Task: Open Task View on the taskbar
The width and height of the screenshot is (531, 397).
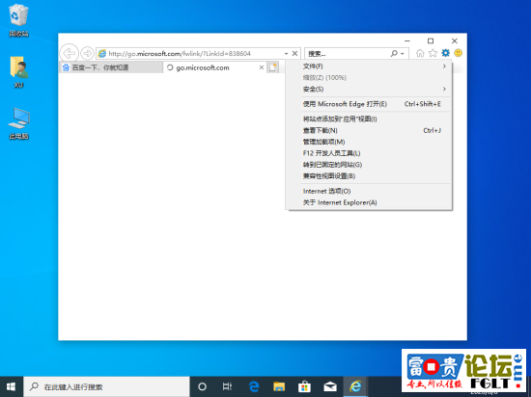Action: [x=227, y=386]
